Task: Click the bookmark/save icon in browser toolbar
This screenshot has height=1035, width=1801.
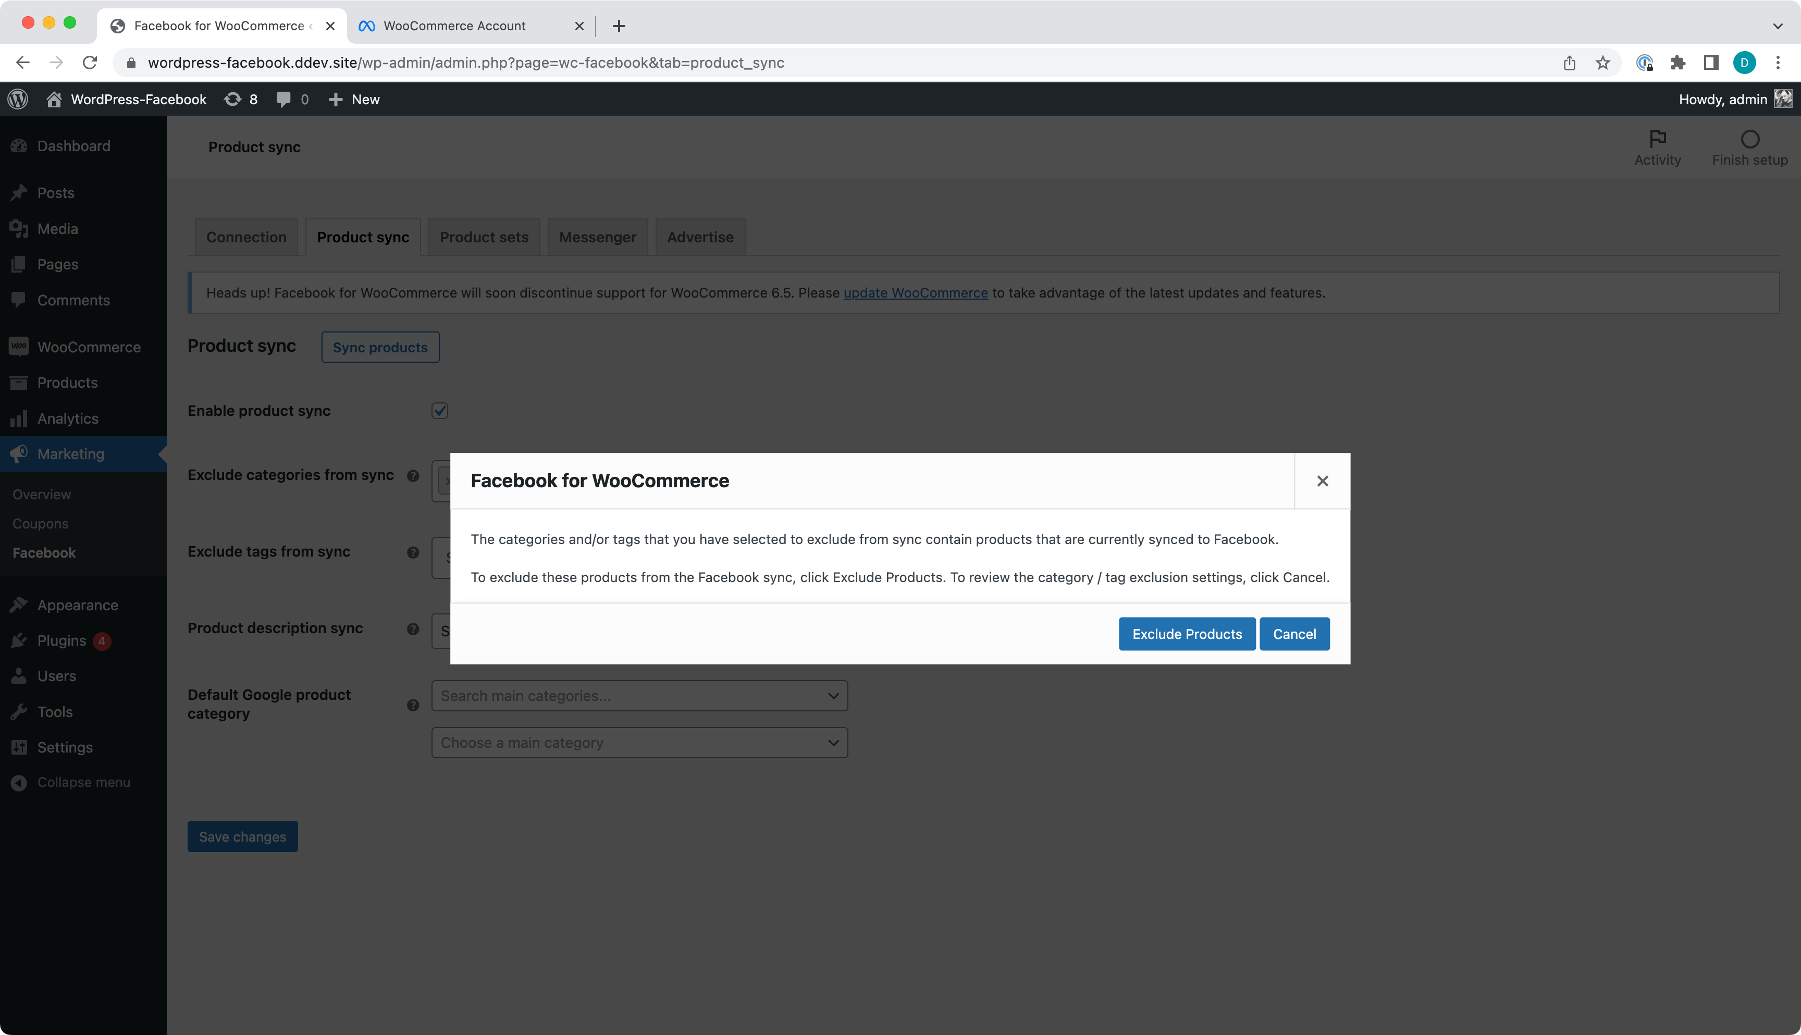Action: 1603,62
